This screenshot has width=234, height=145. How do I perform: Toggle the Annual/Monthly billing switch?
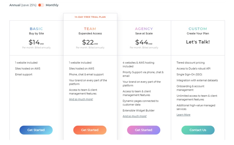(x=41, y=5)
